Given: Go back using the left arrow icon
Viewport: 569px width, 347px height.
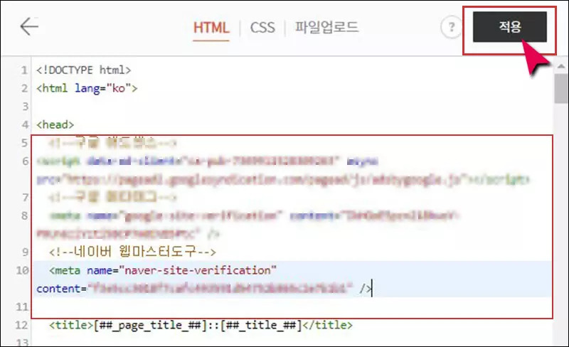Looking at the screenshot, I should coord(29,26).
